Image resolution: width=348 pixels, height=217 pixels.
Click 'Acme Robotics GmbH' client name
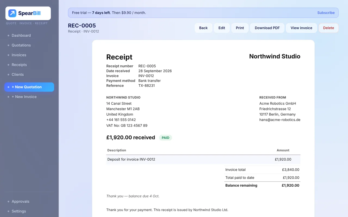click(278, 104)
